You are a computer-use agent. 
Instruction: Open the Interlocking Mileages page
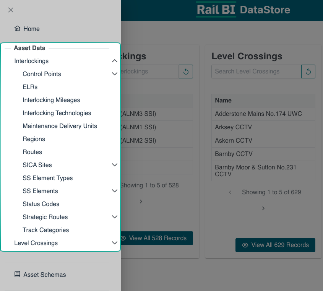tap(51, 100)
